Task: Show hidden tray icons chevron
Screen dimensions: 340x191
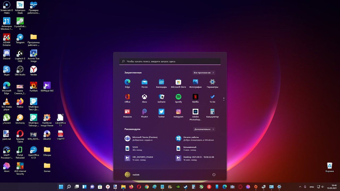Action: 300,187
